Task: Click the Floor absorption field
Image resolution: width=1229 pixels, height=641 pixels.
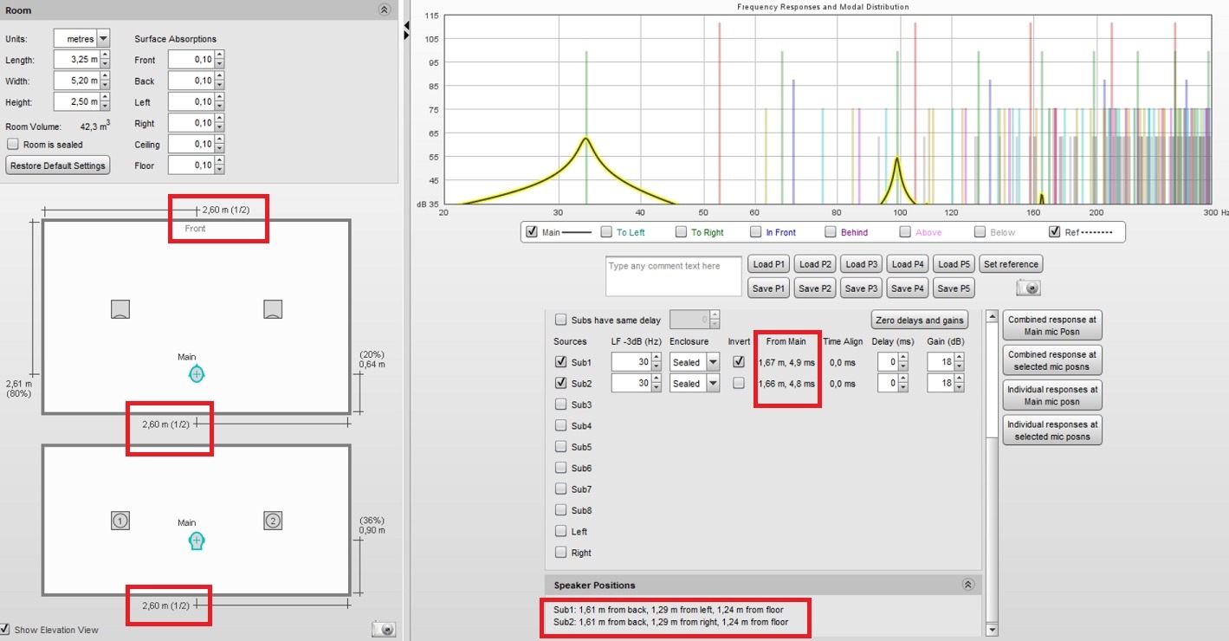Action: pos(191,165)
